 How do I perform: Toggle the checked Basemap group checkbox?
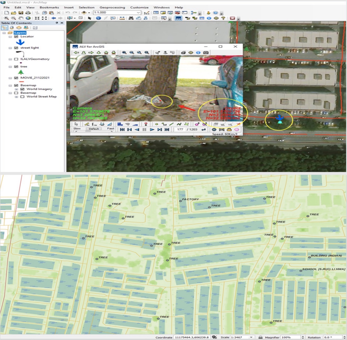click(16, 85)
